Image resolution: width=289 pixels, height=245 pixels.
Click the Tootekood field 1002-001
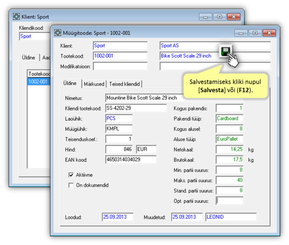click(120, 56)
